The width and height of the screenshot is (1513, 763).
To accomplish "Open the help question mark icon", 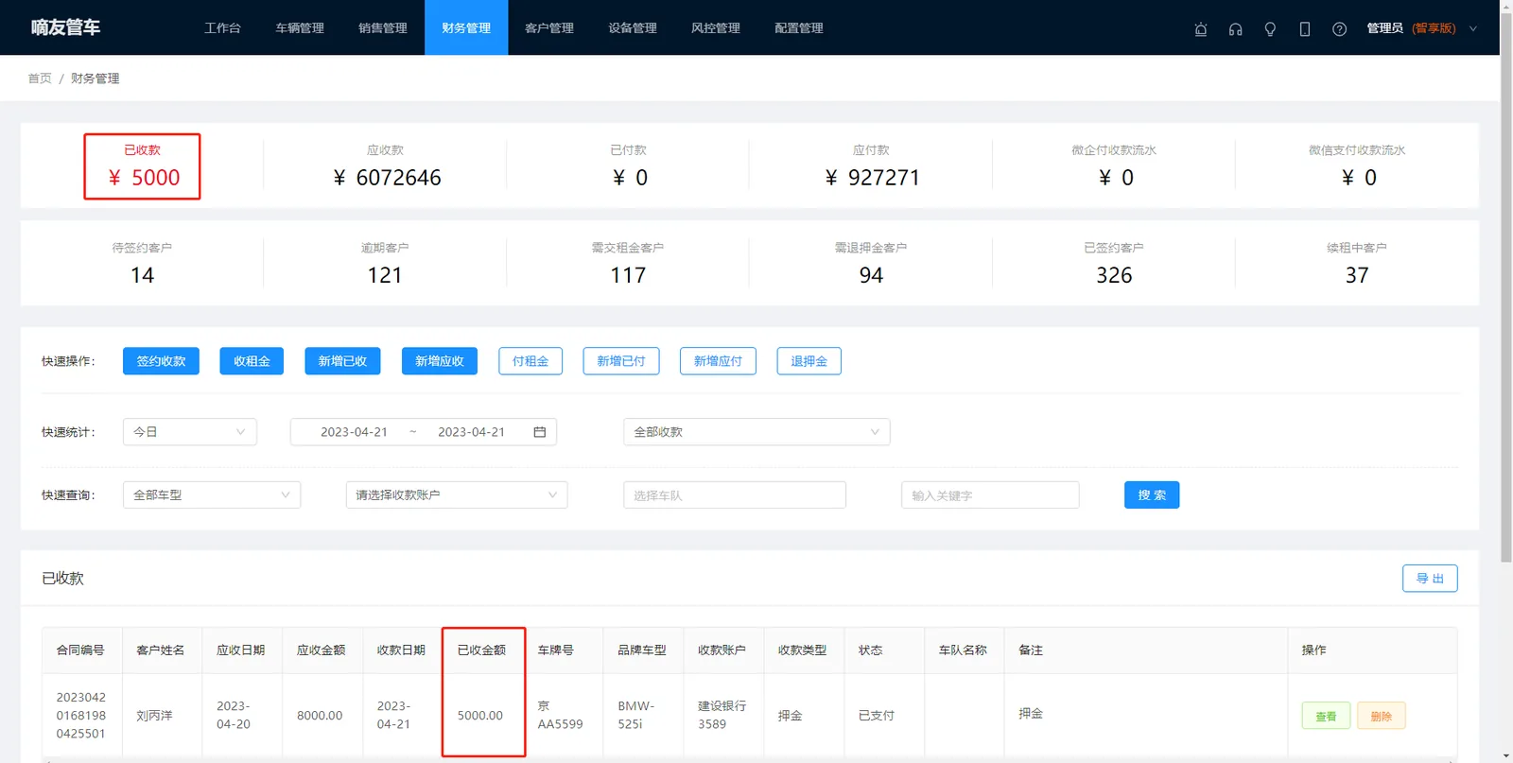I will [x=1339, y=28].
